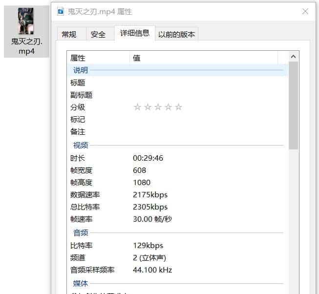Switch to the 常规 tab

[x=69, y=34]
